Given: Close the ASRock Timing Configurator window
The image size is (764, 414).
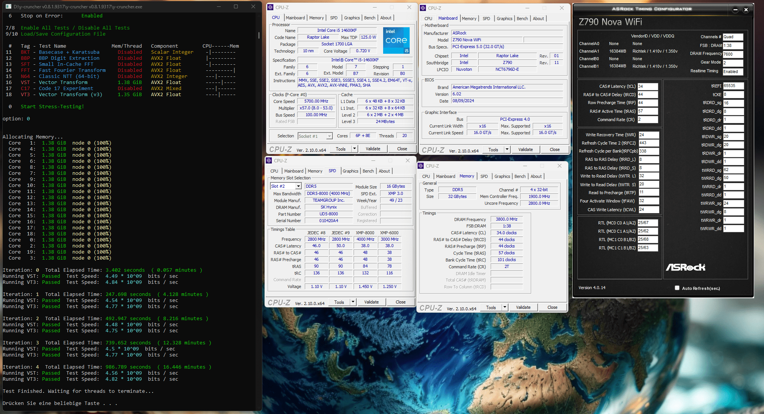Looking at the screenshot, I should pyautogui.click(x=746, y=10).
